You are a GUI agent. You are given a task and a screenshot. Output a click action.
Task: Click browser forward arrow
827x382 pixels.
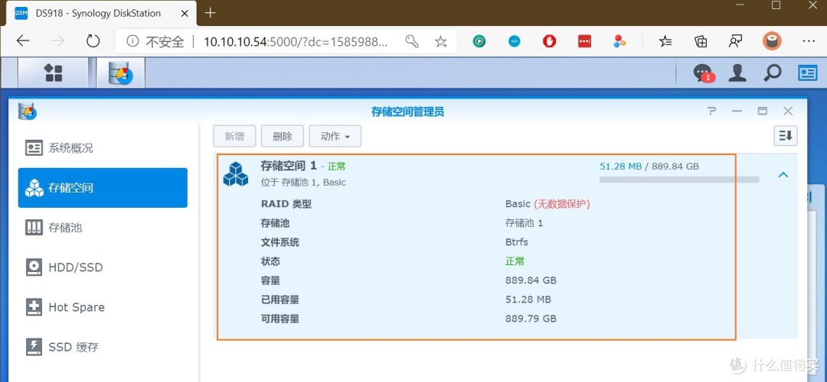click(x=57, y=41)
